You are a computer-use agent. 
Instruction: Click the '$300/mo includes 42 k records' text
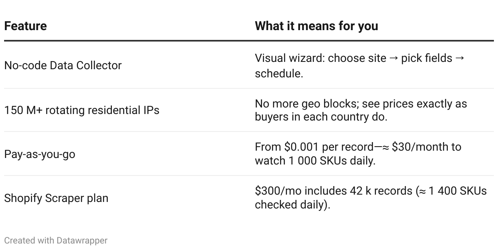click(333, 191)
